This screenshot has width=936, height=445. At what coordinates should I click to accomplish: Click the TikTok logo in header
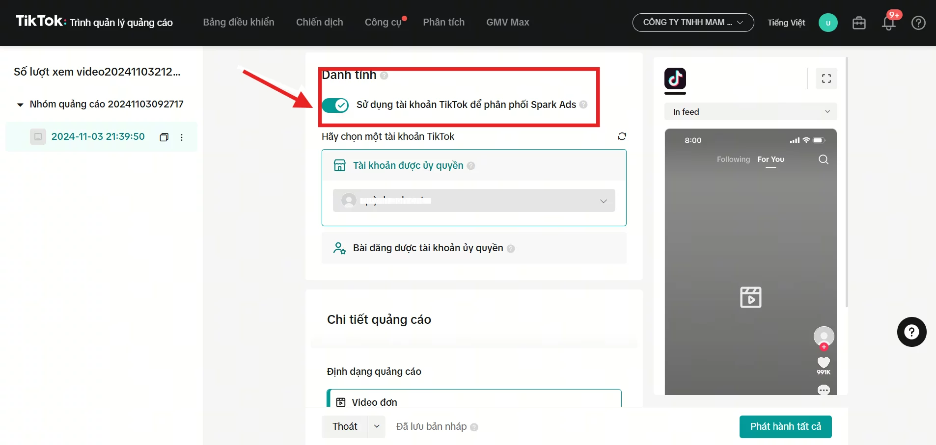(x=41, y=21)
